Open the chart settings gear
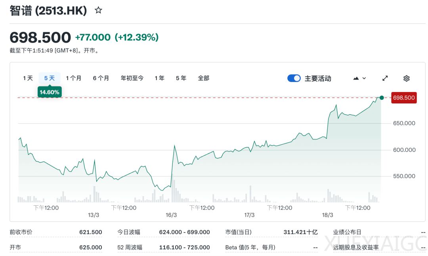 point(406,78)
